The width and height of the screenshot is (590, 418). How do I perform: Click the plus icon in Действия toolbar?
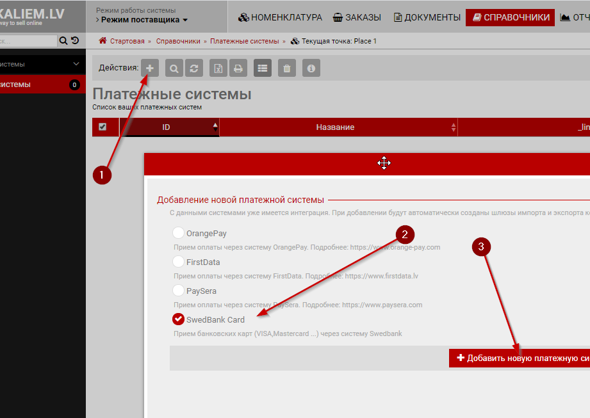150,68
